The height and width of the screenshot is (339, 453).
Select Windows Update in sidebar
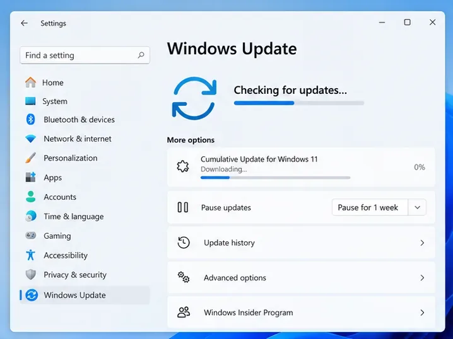(85, 295)
